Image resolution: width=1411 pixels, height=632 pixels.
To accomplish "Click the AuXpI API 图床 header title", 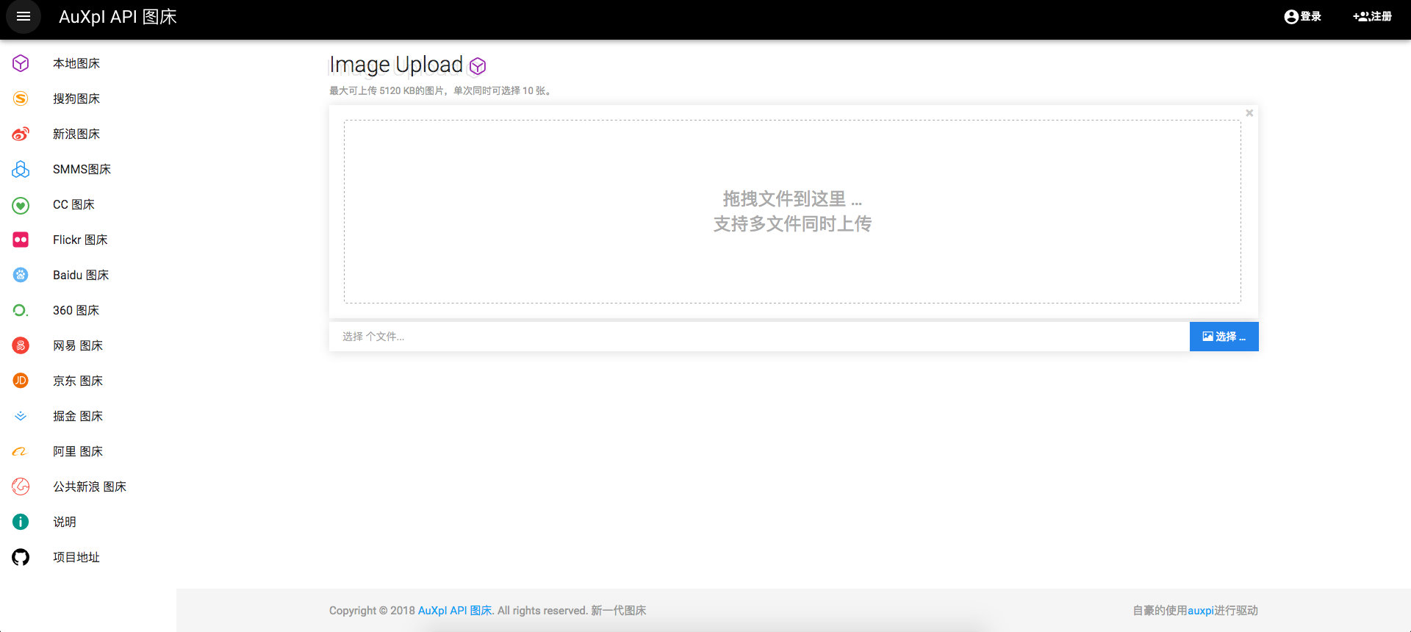I will (x=118, y=17).
